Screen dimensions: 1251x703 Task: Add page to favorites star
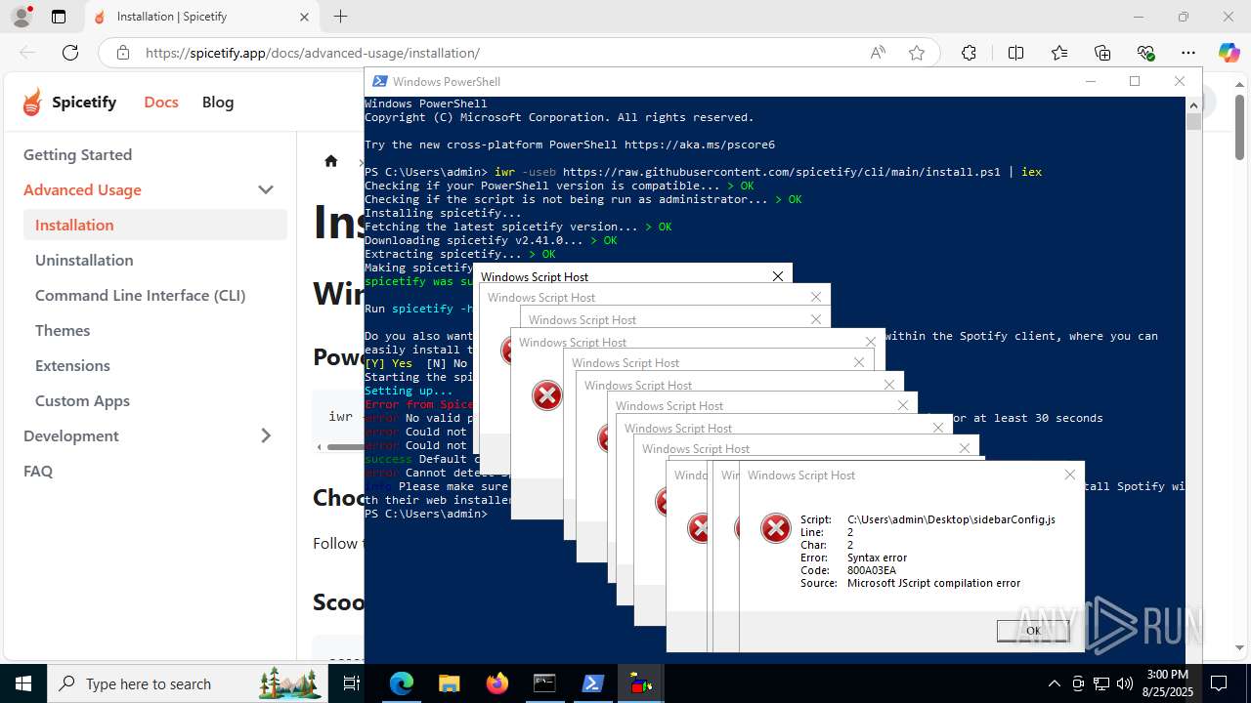pyautogui.click(x=917, y=53)
